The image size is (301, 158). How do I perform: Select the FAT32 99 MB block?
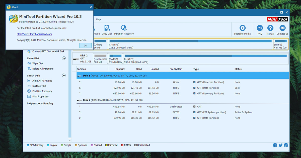coord(115,58)
